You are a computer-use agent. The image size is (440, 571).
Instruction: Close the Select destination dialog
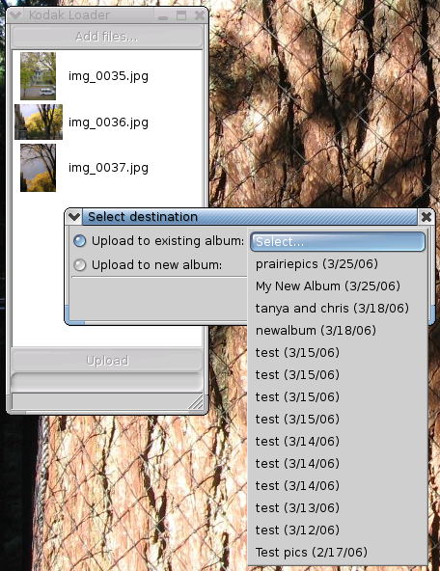pos(426,217)
